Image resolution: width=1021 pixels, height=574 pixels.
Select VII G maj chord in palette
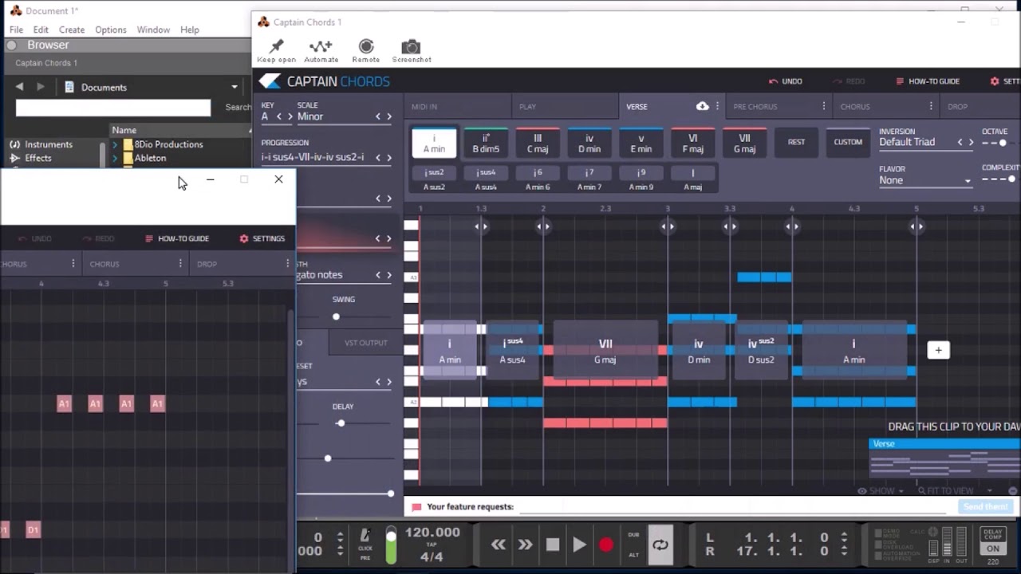[x=744, y=143]
